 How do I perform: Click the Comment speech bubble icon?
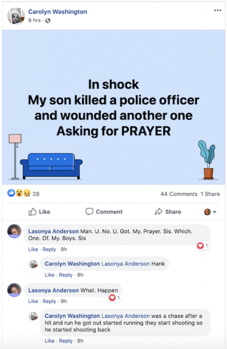pos(89,212)
